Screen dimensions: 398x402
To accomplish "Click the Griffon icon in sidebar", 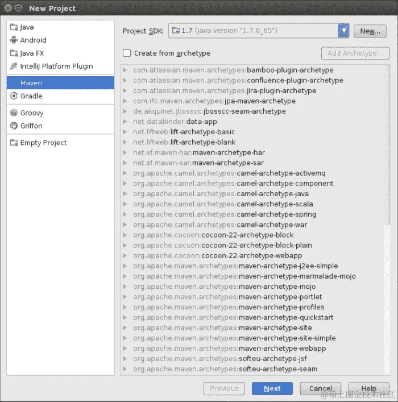I will [x=14, y=126].
